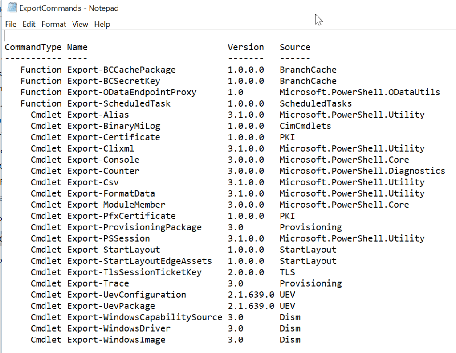The width and height of the screenshot is (456, 353).
Task: Open the File menu
Action: click(x=11, y=24)
